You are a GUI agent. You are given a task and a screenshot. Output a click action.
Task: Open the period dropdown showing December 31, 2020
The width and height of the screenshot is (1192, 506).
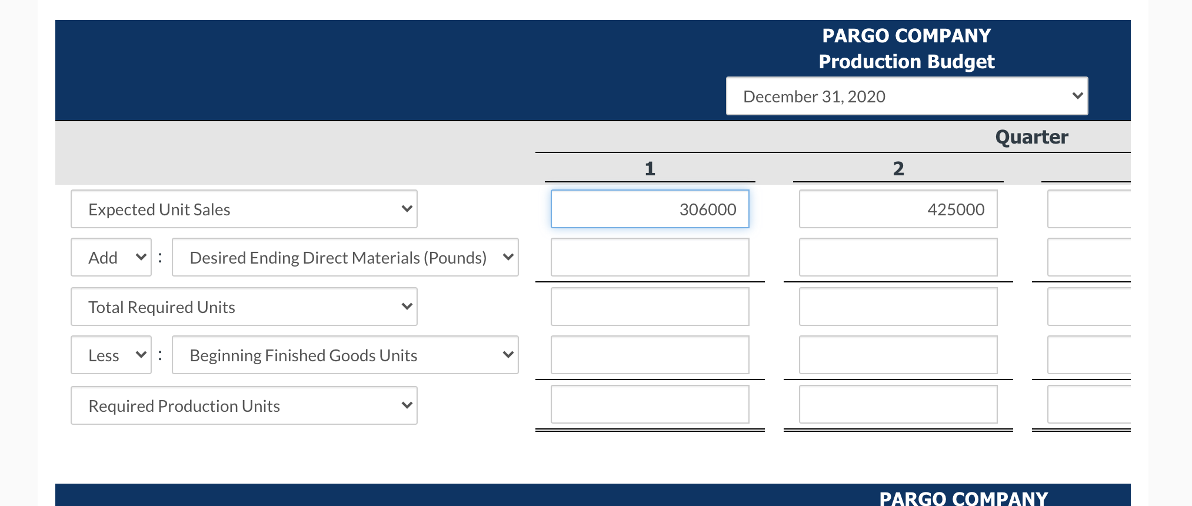point(906,96)
